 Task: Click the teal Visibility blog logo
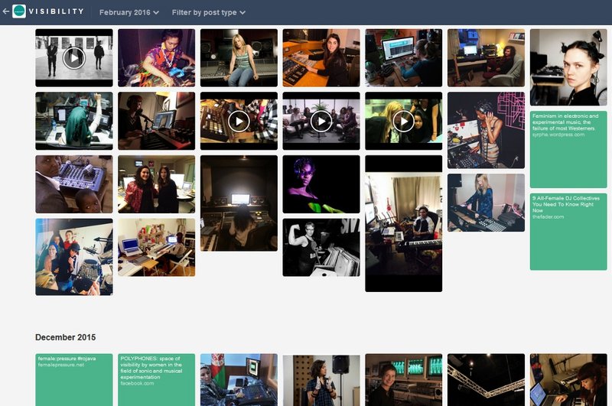[19, 12]
